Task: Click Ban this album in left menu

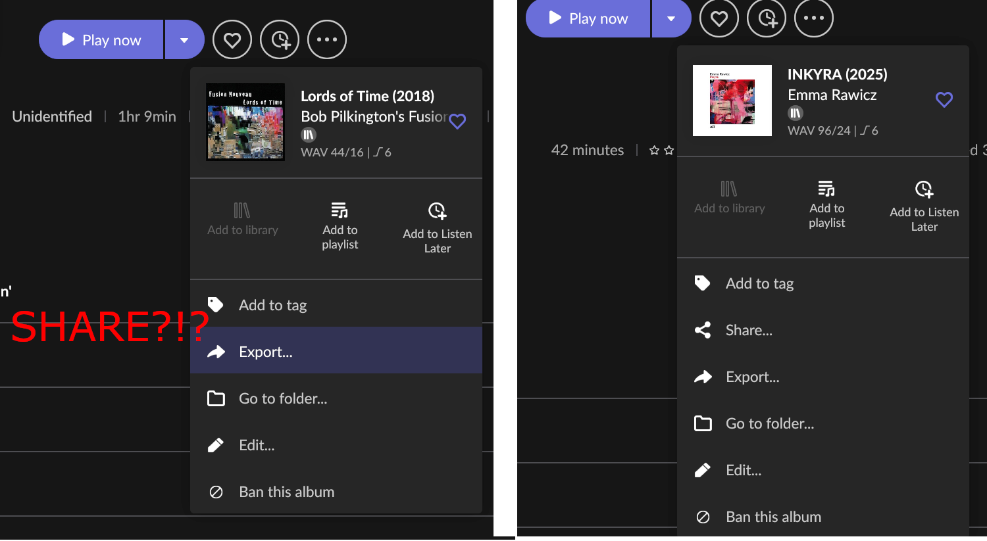Action: click(286, 492)
